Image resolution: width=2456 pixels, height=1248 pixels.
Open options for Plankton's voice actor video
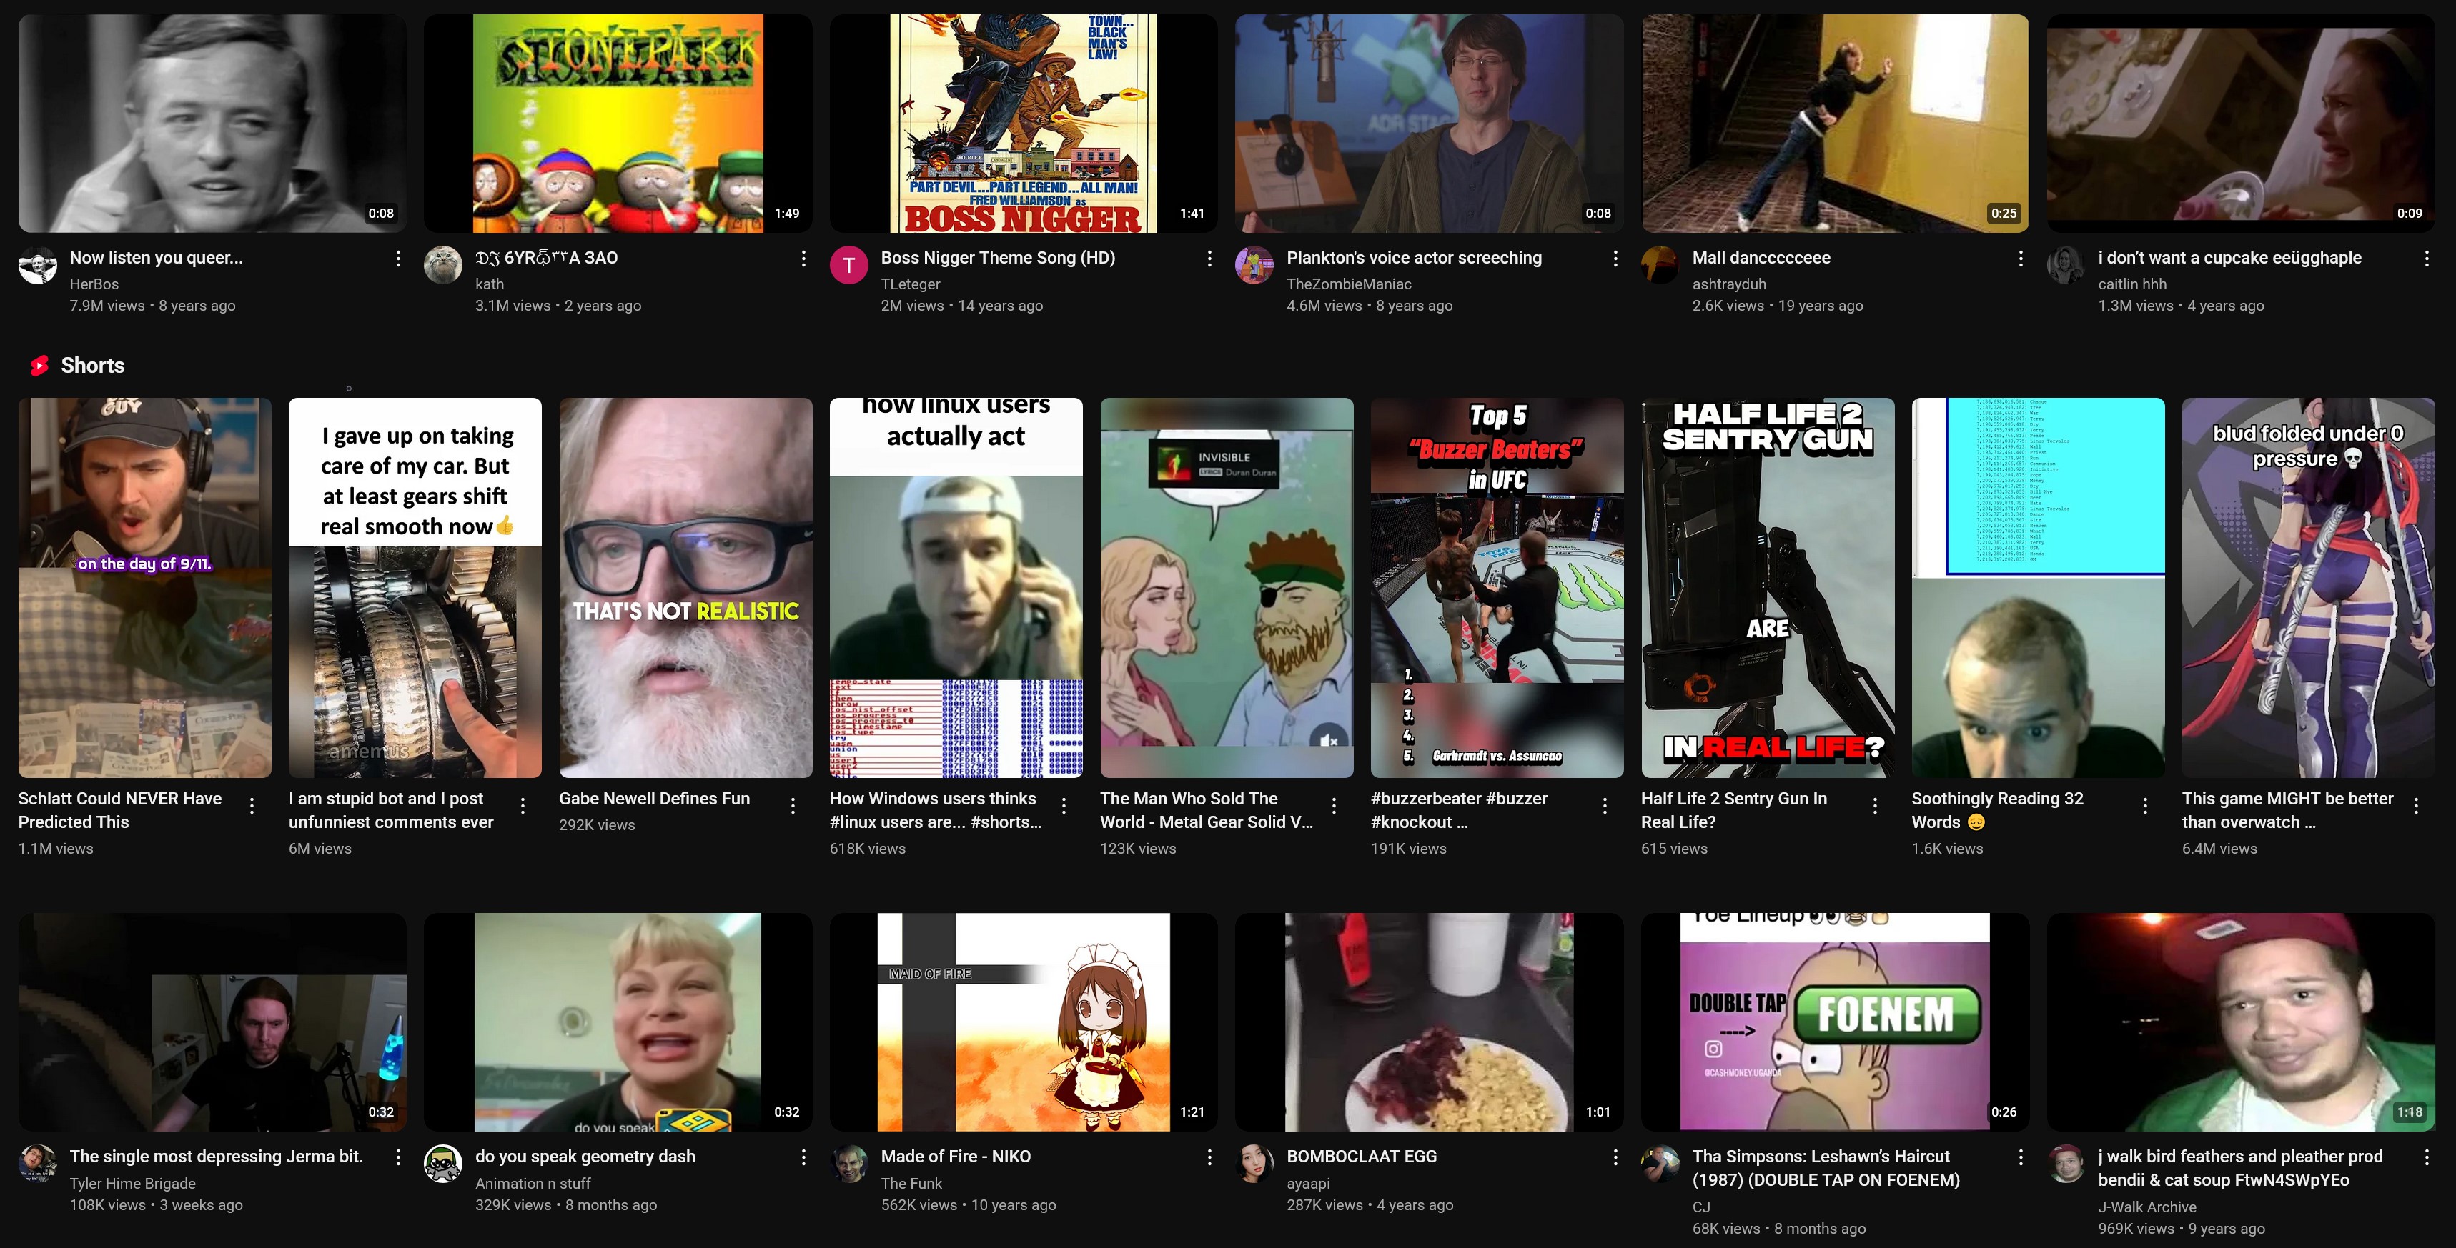[x=1615, y=258]
